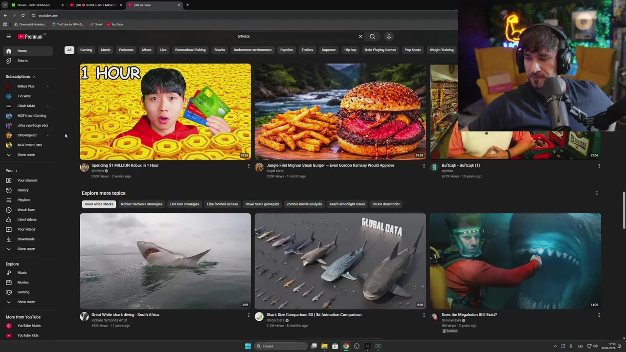Select the Gaming filter chip
Viewport: 626px width, 352px height.
86,50
